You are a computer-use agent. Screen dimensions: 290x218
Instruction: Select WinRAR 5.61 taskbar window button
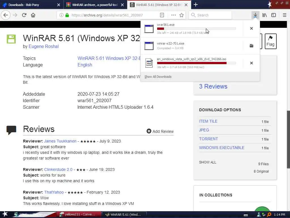tap(124, 215)
